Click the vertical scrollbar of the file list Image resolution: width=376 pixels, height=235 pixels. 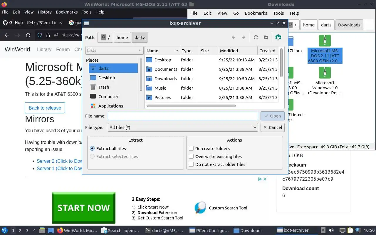[281, 63]
